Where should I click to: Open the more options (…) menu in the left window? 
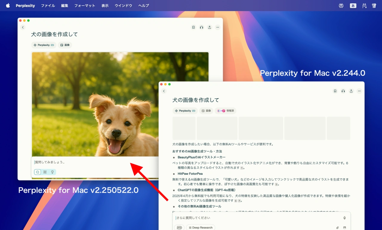coord(218,27)
